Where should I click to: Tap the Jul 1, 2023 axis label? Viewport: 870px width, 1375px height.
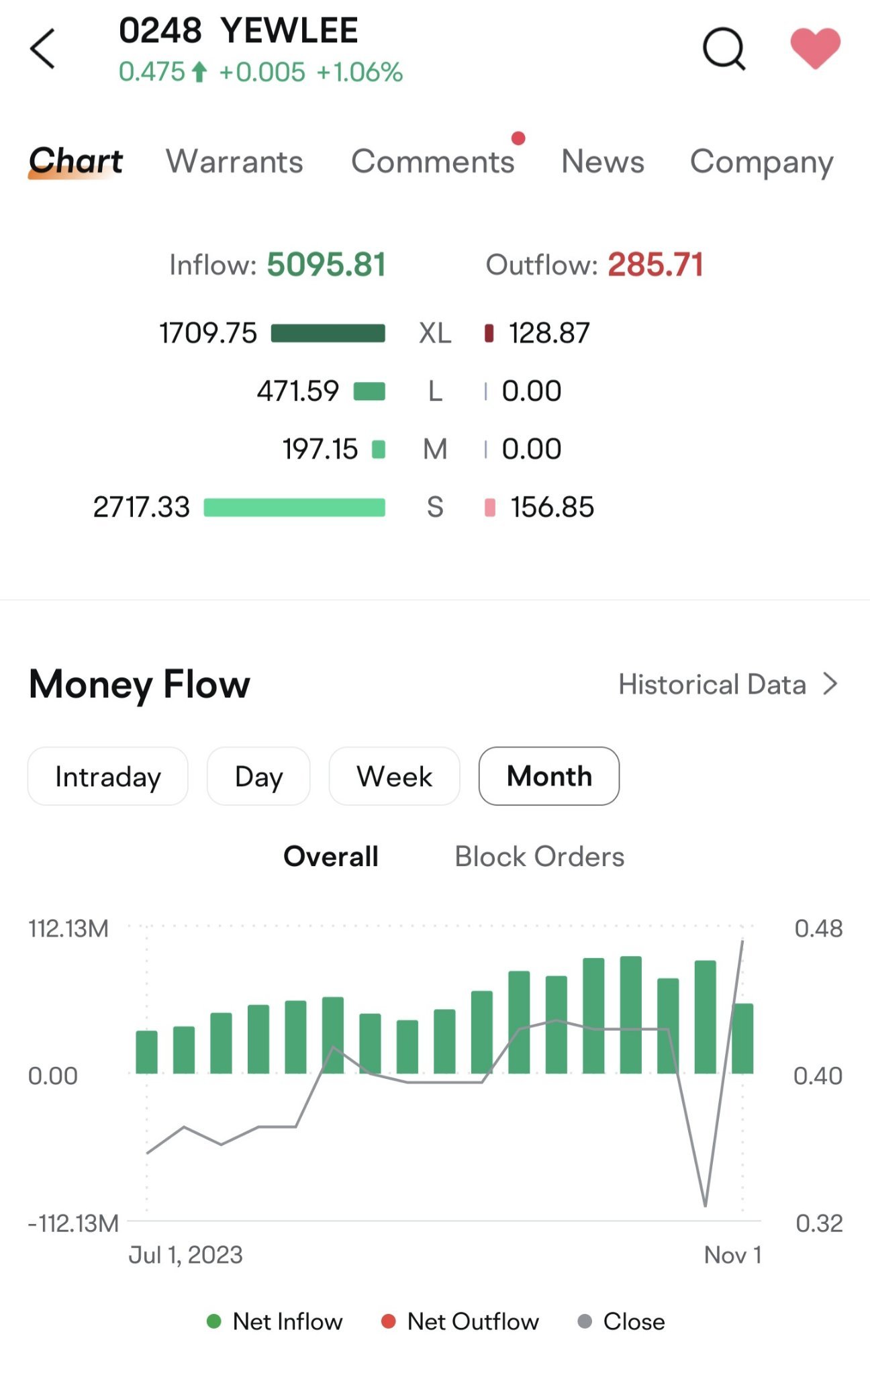click(185, 1255)
